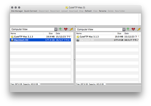Select CuteFTP Mac 3.1.3 in right pane
151x106 pixels.
[x=107, y=37]
